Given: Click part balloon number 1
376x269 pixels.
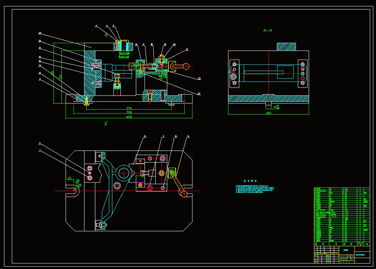Looking at the screenshot, I should [40, 150].
